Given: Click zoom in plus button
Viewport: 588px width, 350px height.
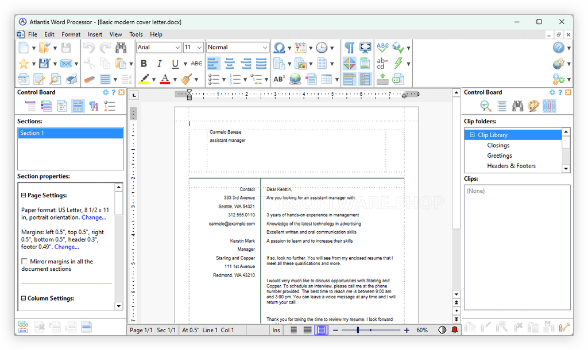Looking at the screenshot, I should click(407, 330).
